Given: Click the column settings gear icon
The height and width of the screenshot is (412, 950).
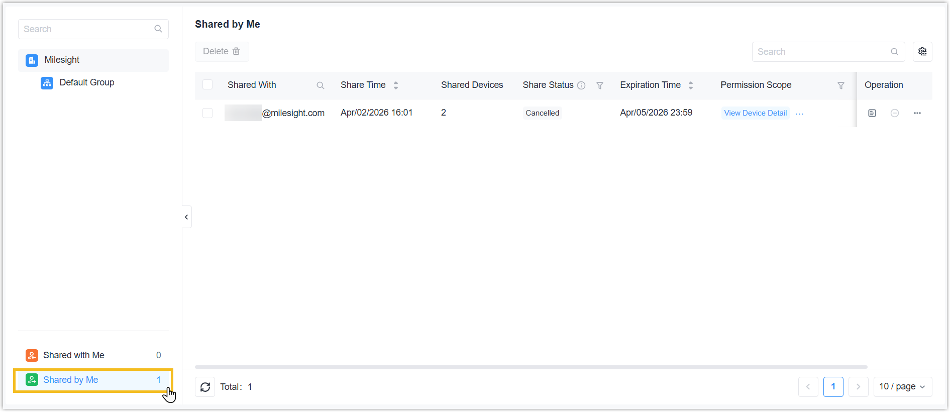Looking at the screenshot, I should tap(922, 52).
